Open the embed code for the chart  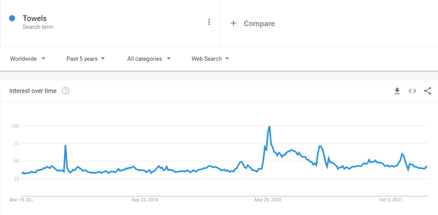pyautogui.click(x=412, y=90)
